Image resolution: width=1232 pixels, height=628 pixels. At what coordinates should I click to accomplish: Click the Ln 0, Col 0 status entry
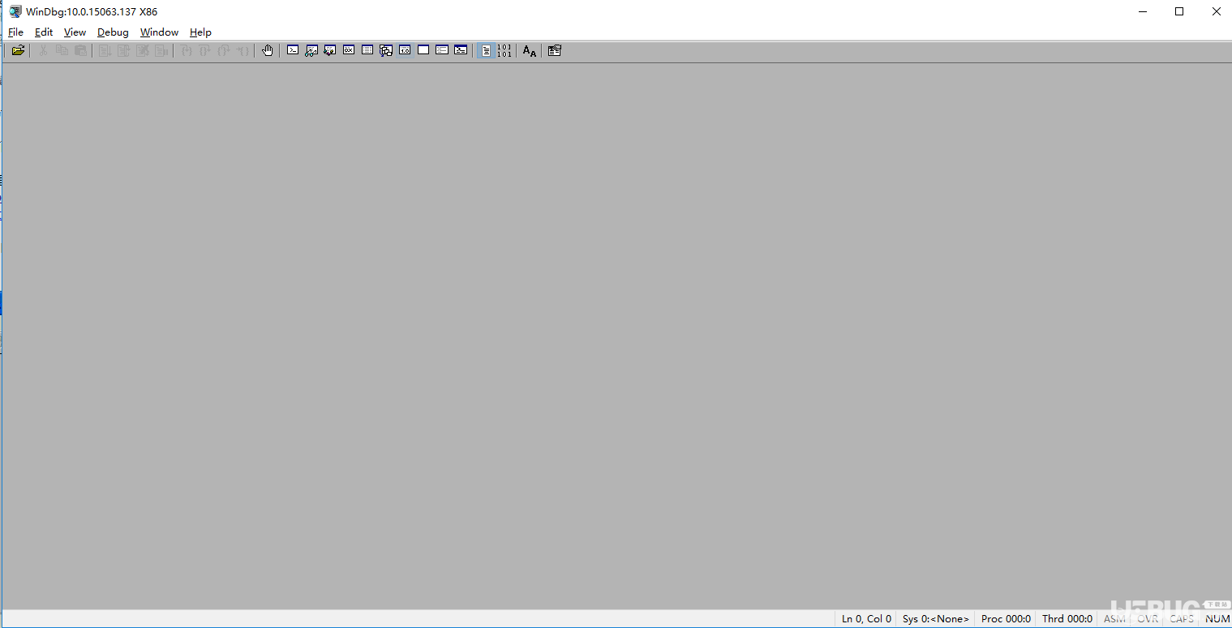(x=866, y=619)
